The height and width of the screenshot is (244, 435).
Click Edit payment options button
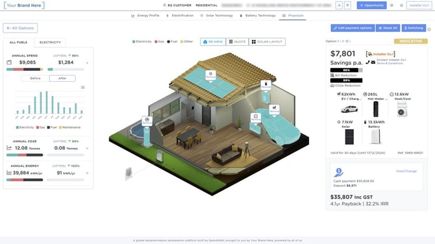(x=353, y=28)
